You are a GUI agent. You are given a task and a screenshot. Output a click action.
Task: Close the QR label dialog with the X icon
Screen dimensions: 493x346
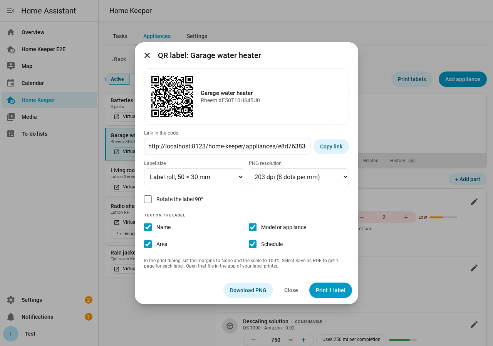(147, 55)
